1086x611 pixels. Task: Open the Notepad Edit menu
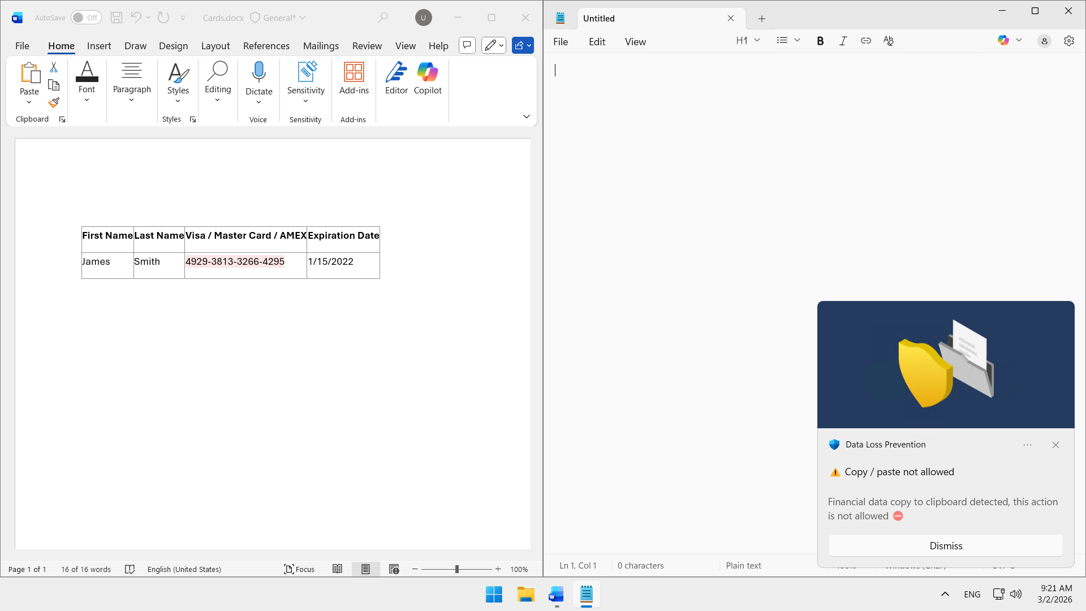pyautogui.click(x=597, y=42)
